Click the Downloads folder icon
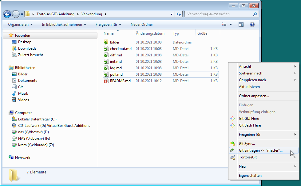This screenshot has width=301, height=186. point(14,48)
